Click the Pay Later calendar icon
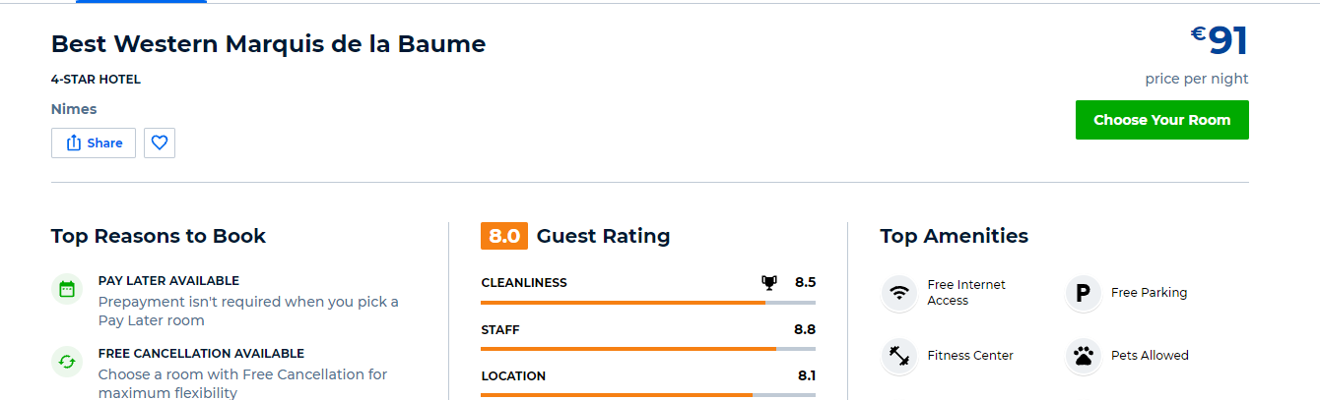Screen dimensions: 1320x400 pyautogui.click(x=67, y=289)
